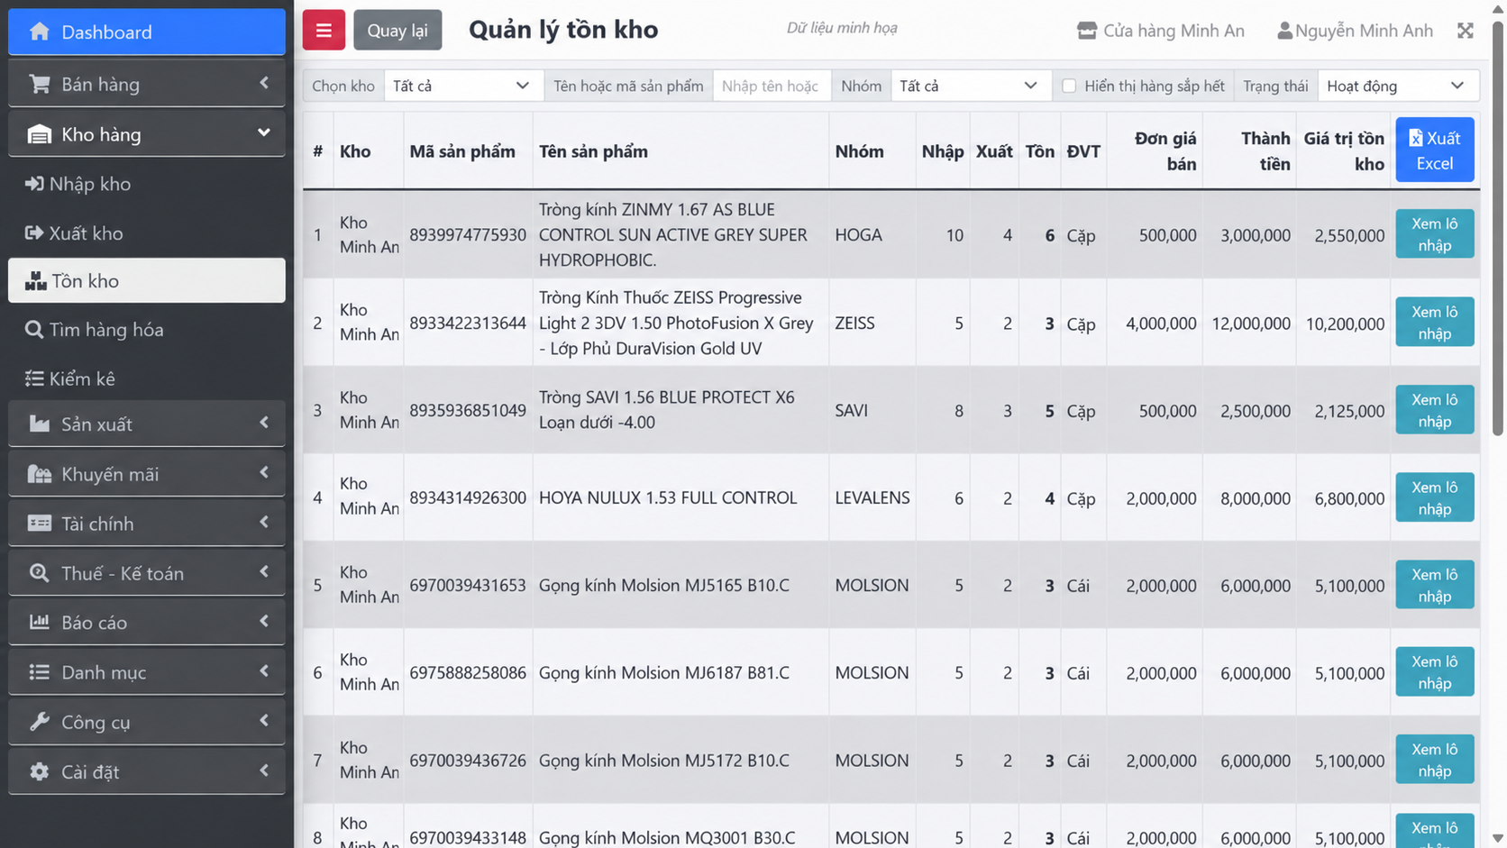The width and height of the screenshot is (1507, 848).
Task: Open the Chọn kho dropdown
Action: [x=463, y=86]
